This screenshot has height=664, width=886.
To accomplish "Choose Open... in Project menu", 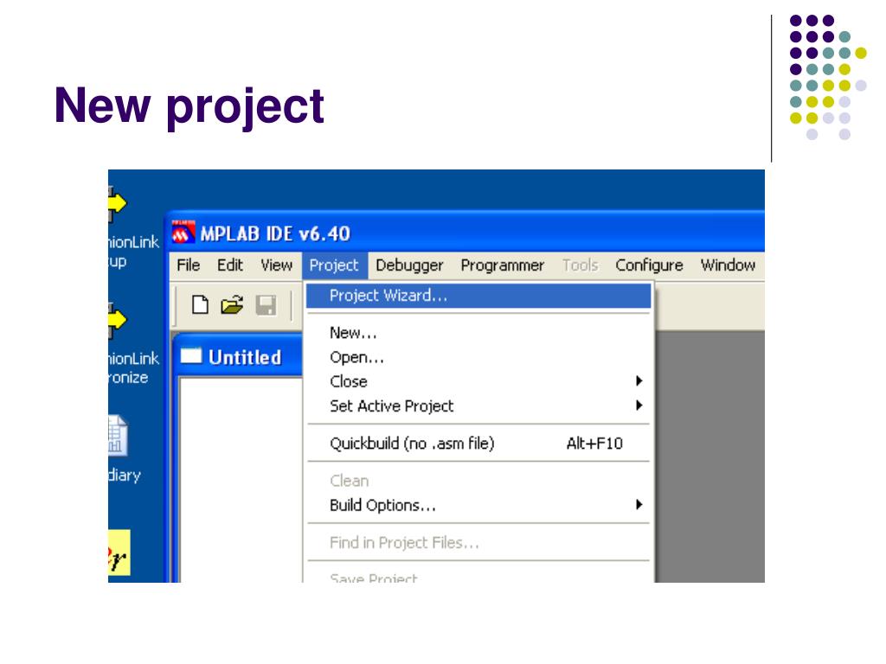I will pos(478,357).
